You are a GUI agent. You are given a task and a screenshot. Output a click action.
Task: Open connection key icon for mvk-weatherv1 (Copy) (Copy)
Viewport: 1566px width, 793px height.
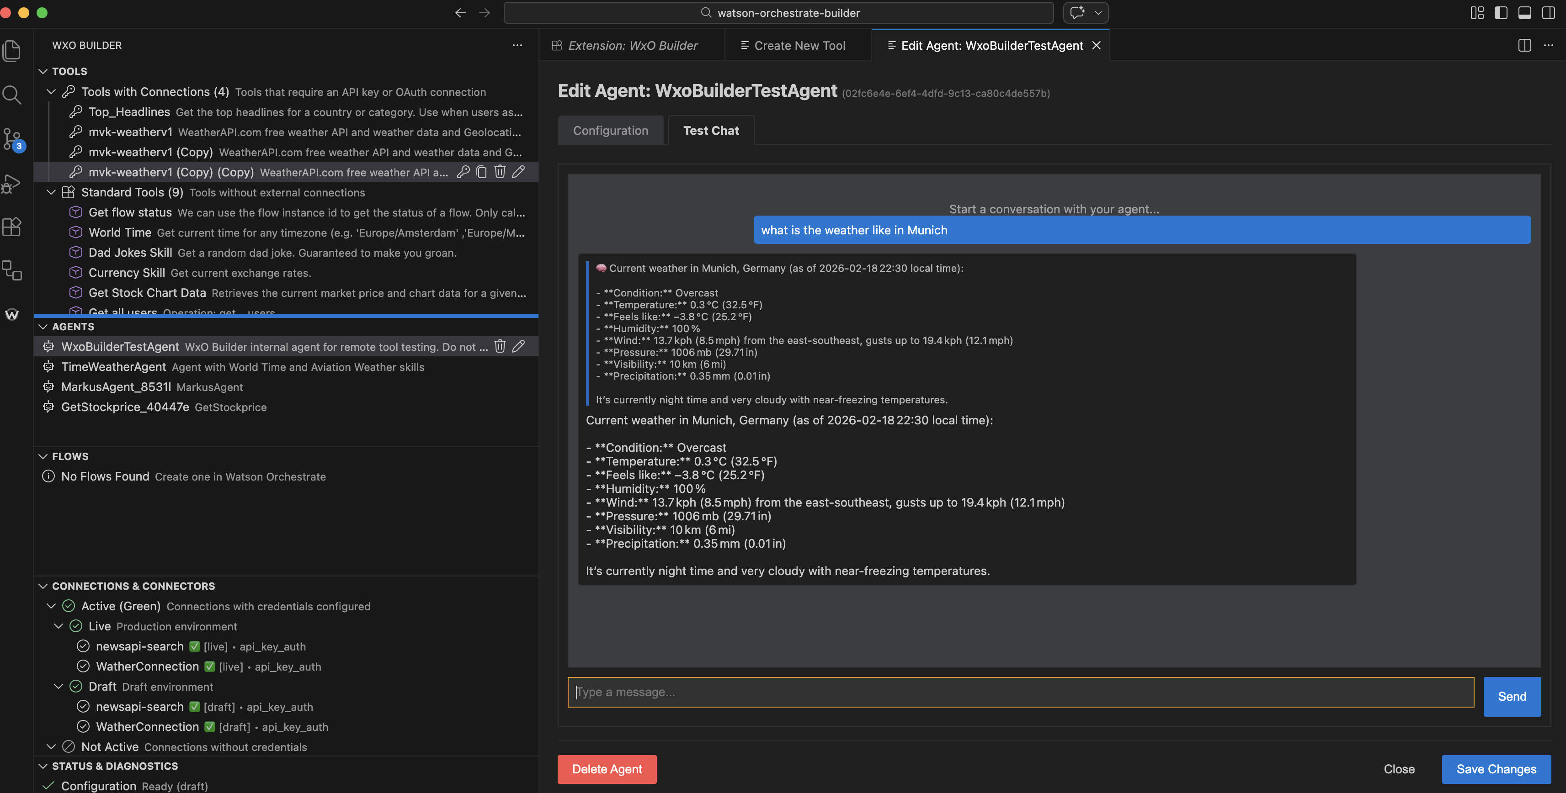(x=463, y=172)
